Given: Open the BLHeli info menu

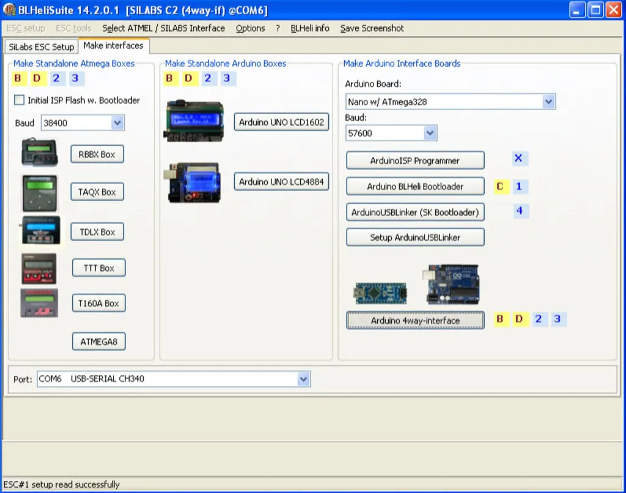Looking at the screenshot, I should pos(310,28).
